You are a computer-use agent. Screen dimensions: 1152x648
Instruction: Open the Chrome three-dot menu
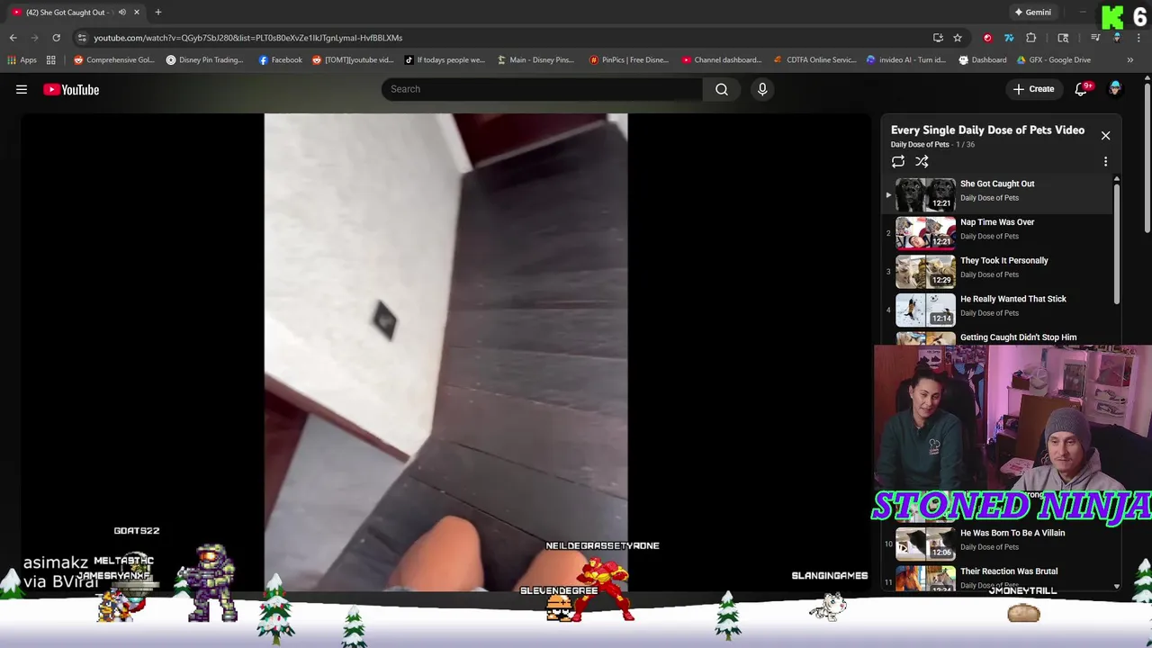(x=1138, y=38)
